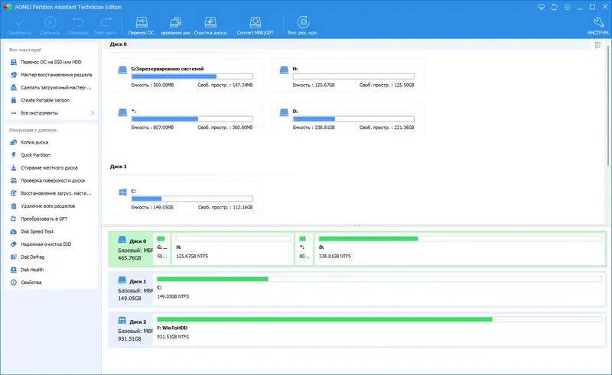The width and height of the screenshot is (612, 375).
Task: Click the D: partition usage bar in card
Action: pyautogui.click(x=353, y=119)
